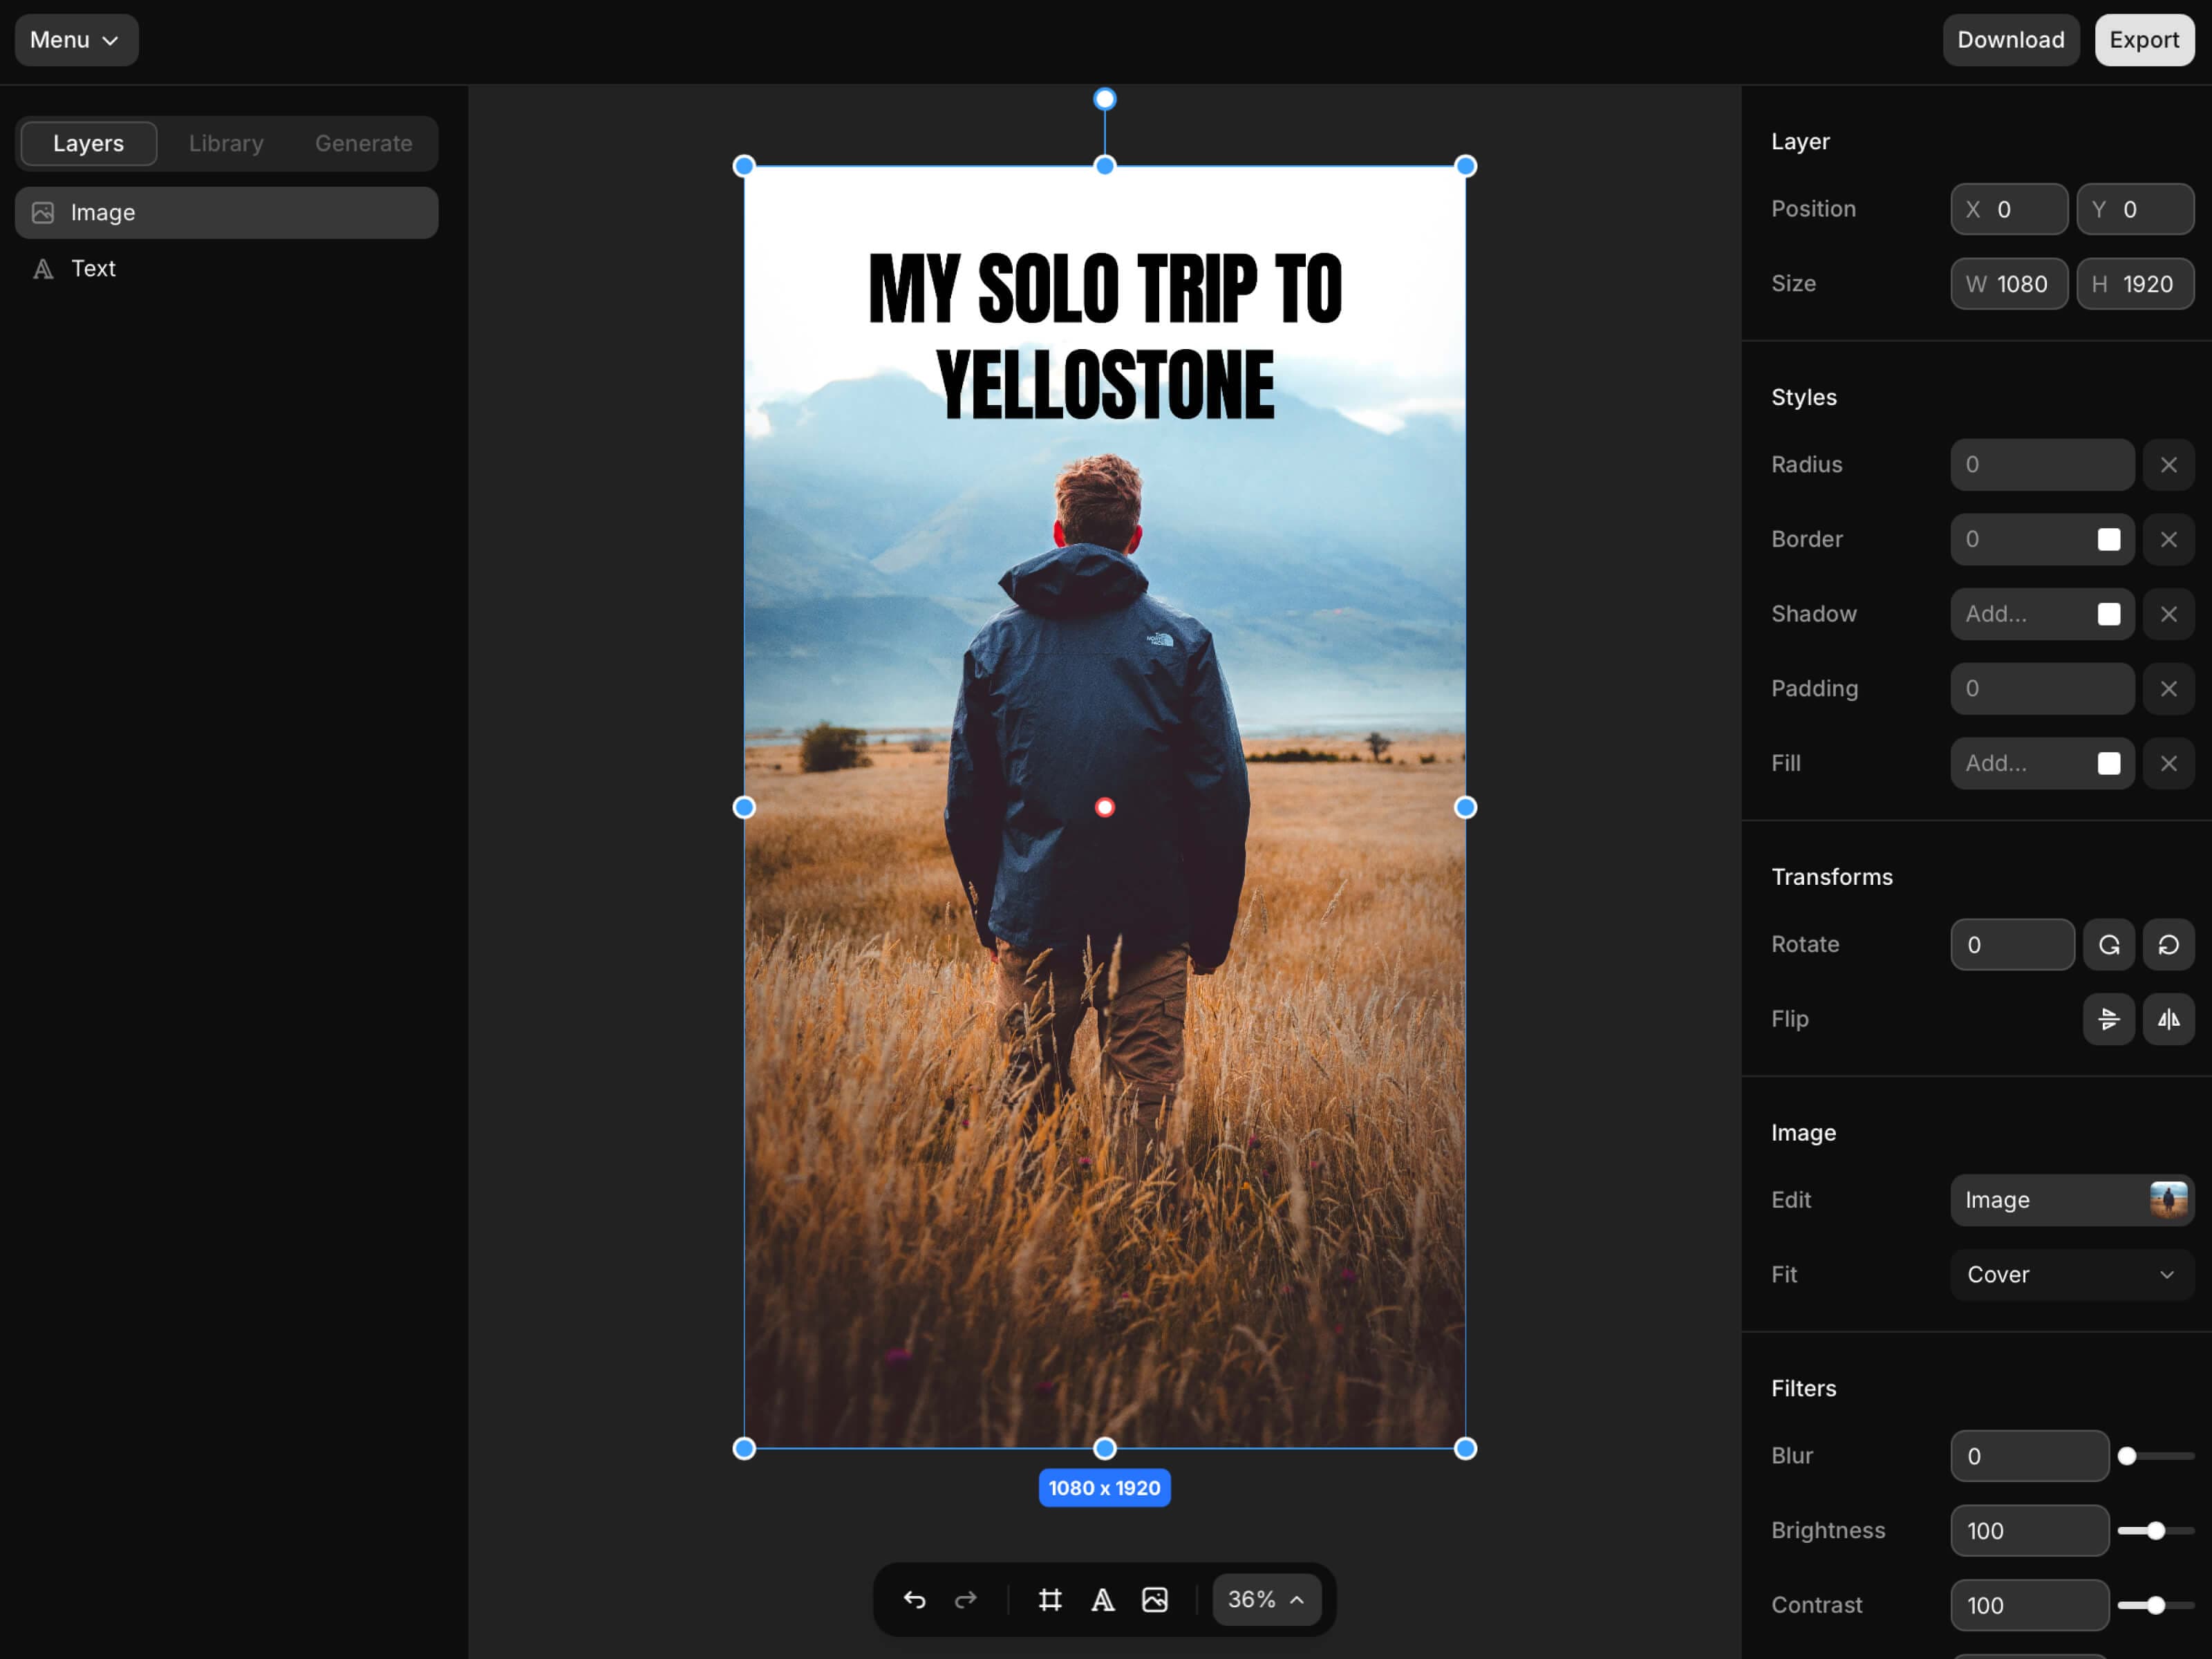Click the Download button
Image resolution: width=2212 pixels, height=1659 pixels.
click(2010, 40)
